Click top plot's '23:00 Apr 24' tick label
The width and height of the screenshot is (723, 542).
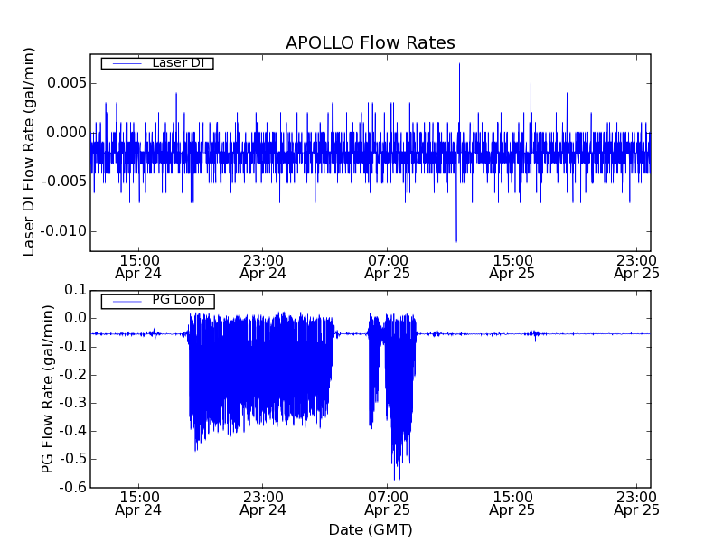coord(263,266)
